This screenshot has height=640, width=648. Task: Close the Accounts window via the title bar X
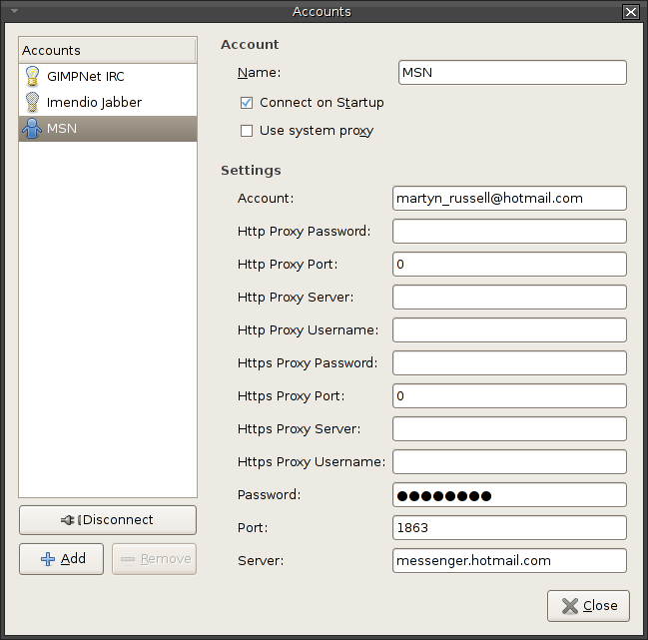click(631, 12)
